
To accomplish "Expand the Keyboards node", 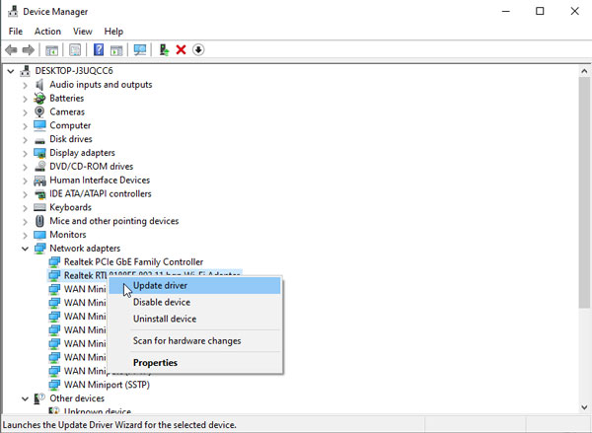I will pyautogui.click(x=25, y=208).
